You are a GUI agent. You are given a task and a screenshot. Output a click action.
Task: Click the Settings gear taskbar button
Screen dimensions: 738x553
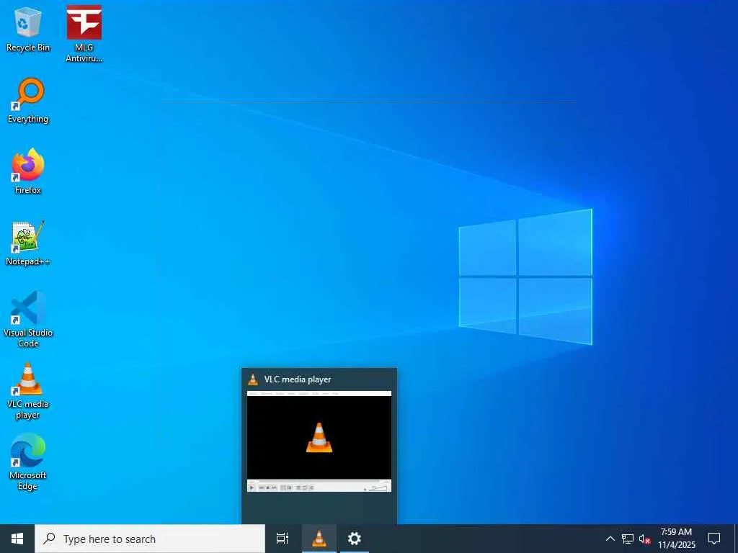pos(355,539)
